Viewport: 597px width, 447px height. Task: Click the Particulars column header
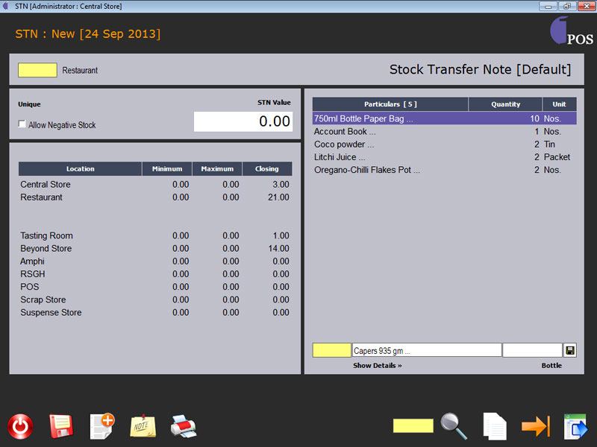coord(390,104)
